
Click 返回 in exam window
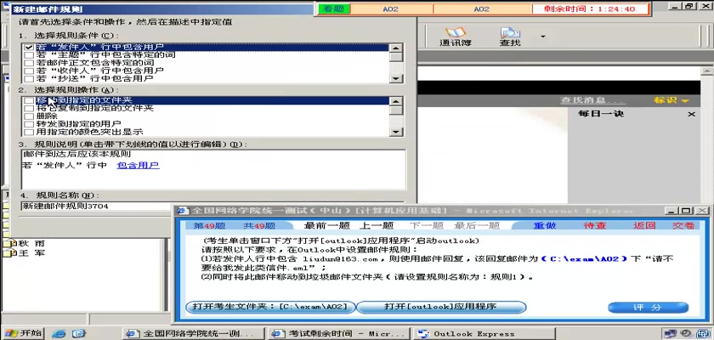(644, 225)
